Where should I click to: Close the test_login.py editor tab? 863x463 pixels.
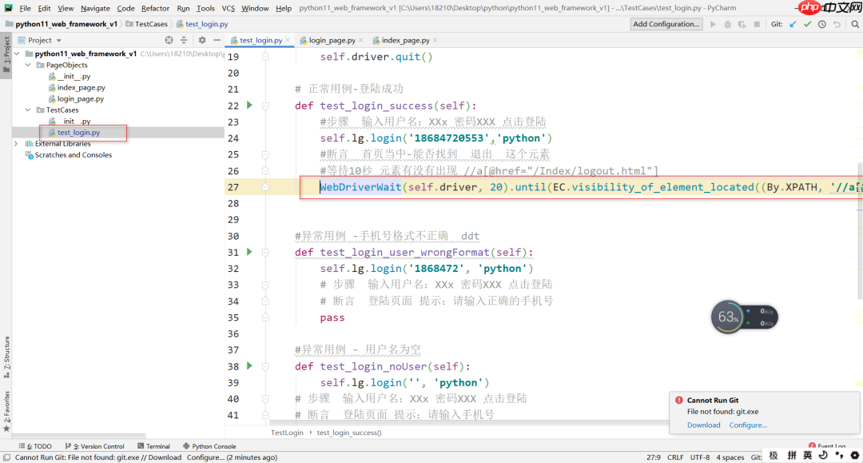[x=288, y=40]
